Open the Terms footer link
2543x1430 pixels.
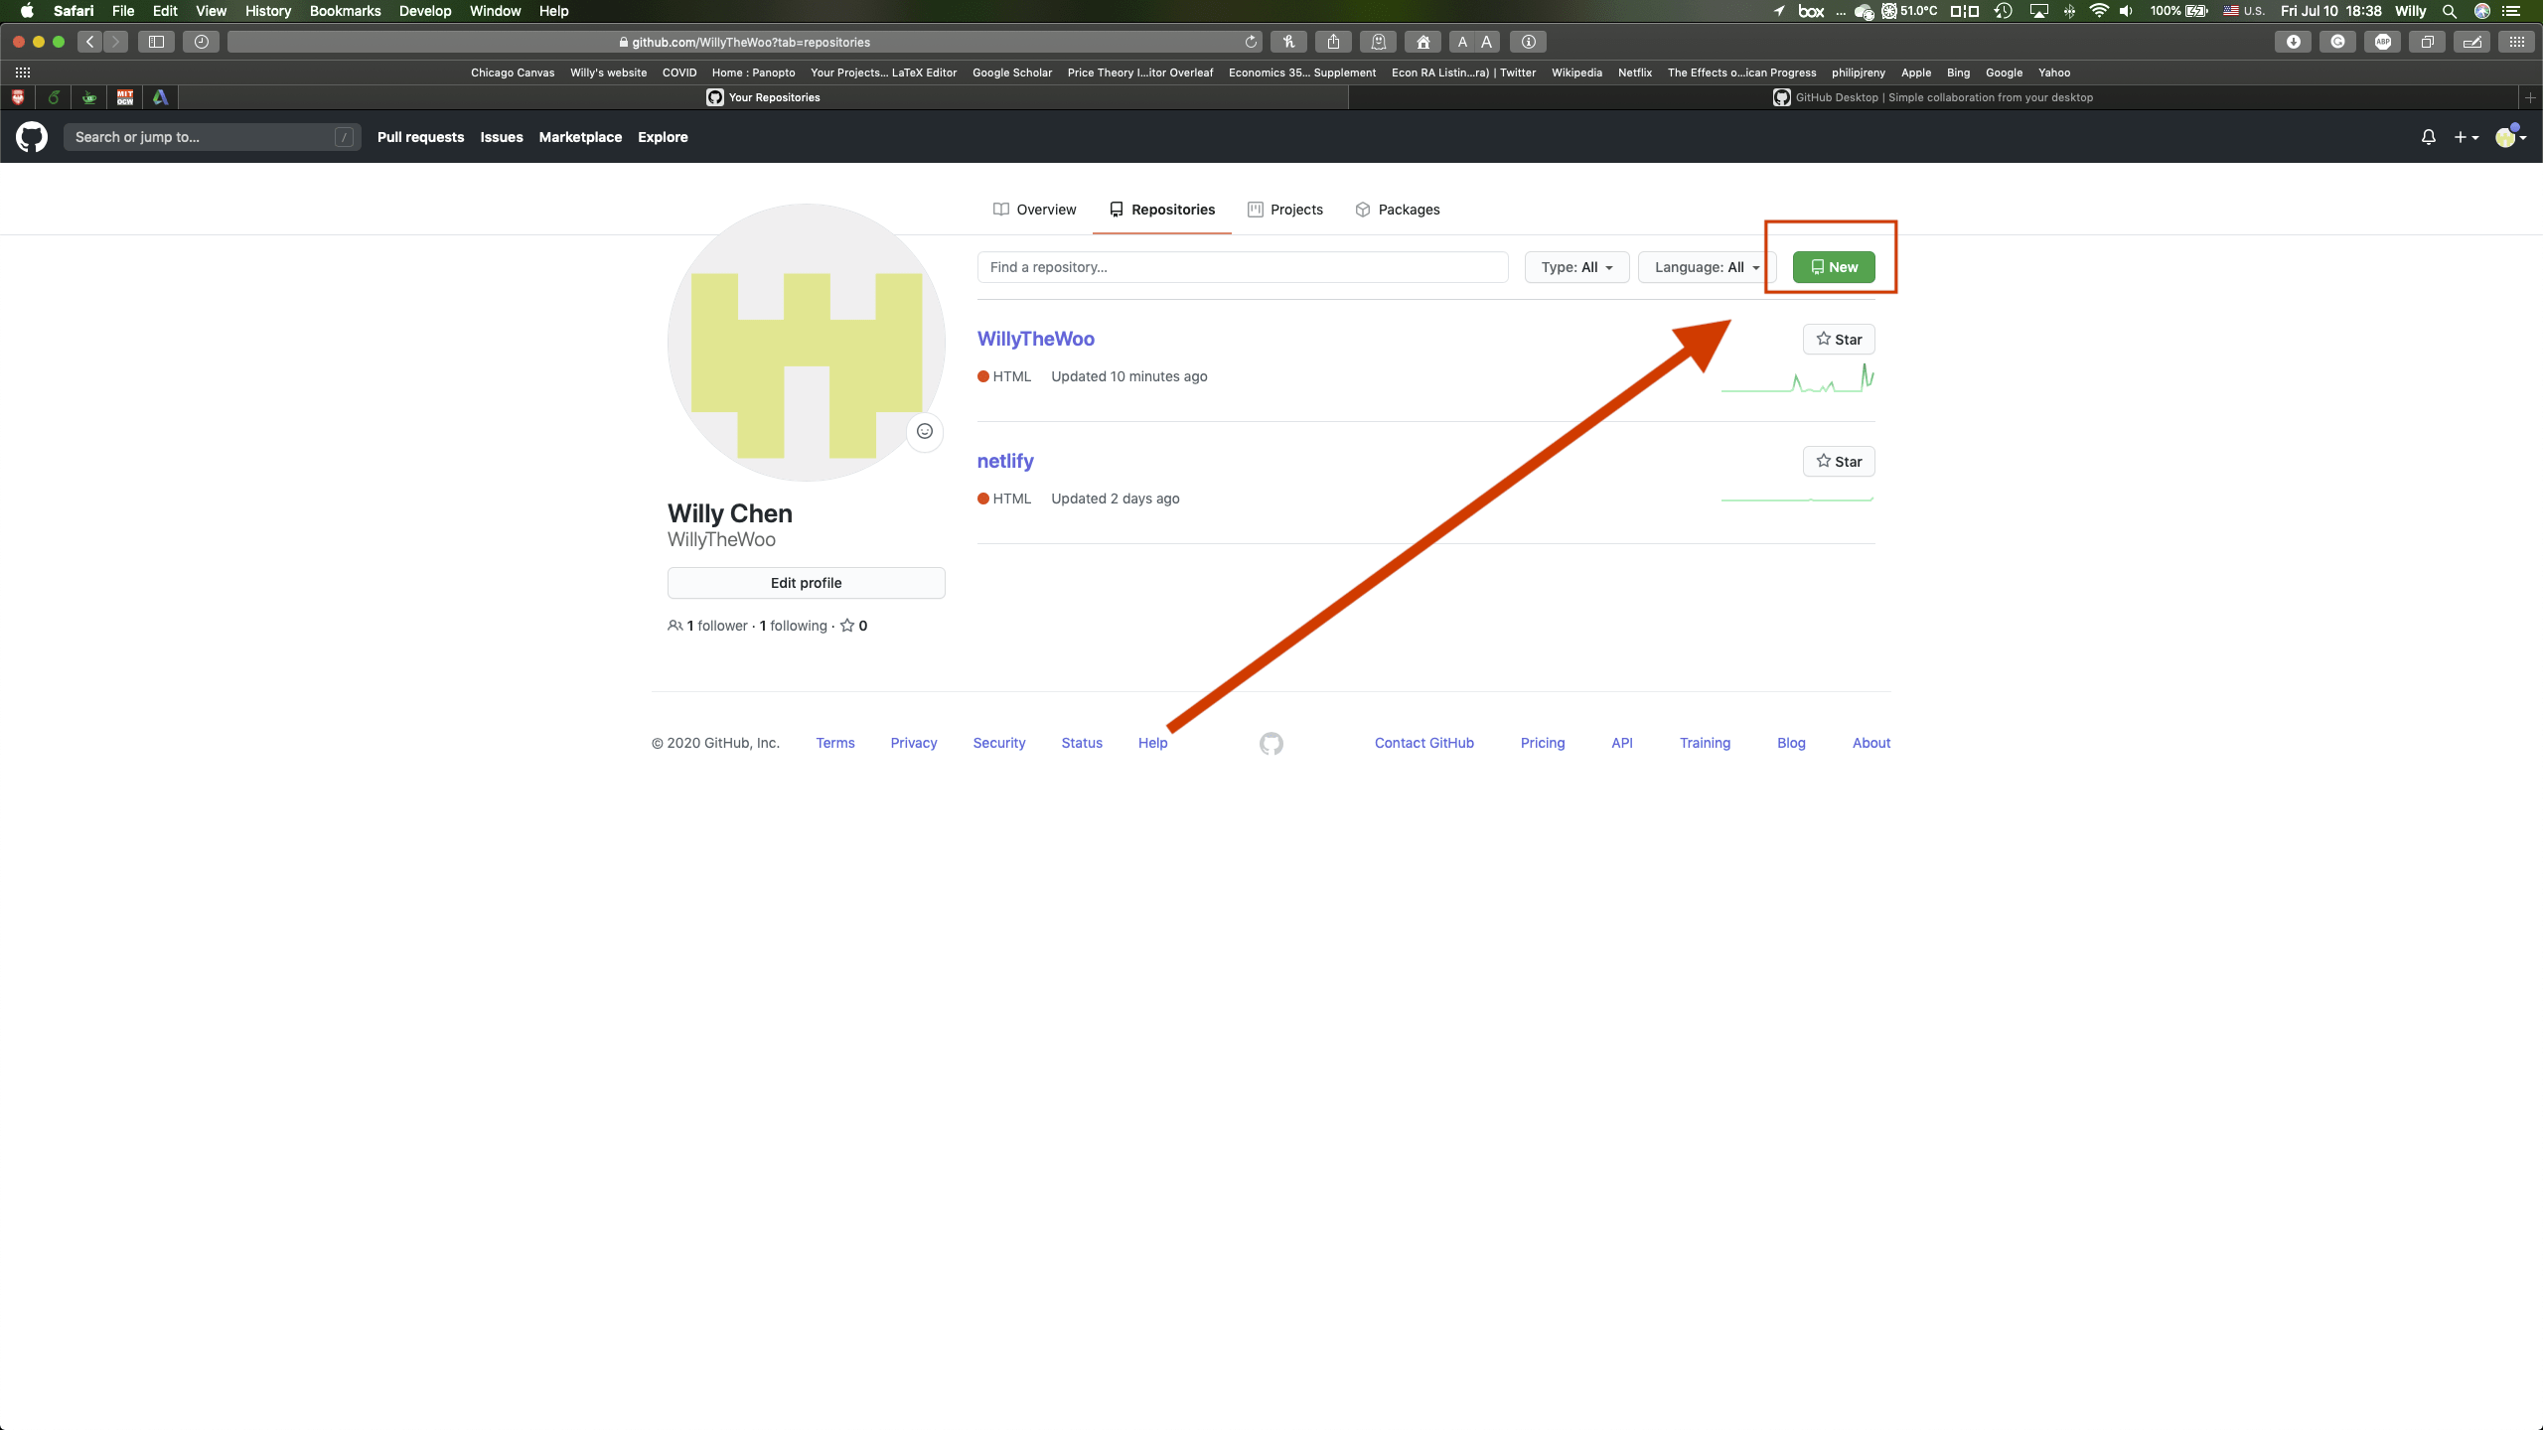tap(835, 743)
